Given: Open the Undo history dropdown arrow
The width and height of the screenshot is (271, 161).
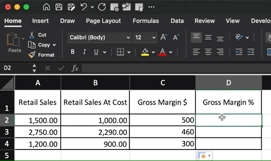Looking at the screenshot, I should click(92, 7).
